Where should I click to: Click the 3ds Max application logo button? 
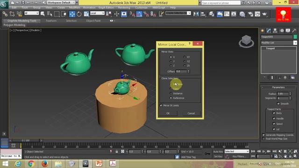(4, 4)
